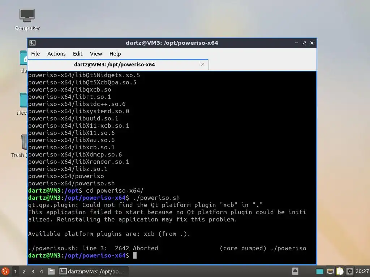Click the terminal cursor at the last prompt
The image size is (370, 277).
135,255
